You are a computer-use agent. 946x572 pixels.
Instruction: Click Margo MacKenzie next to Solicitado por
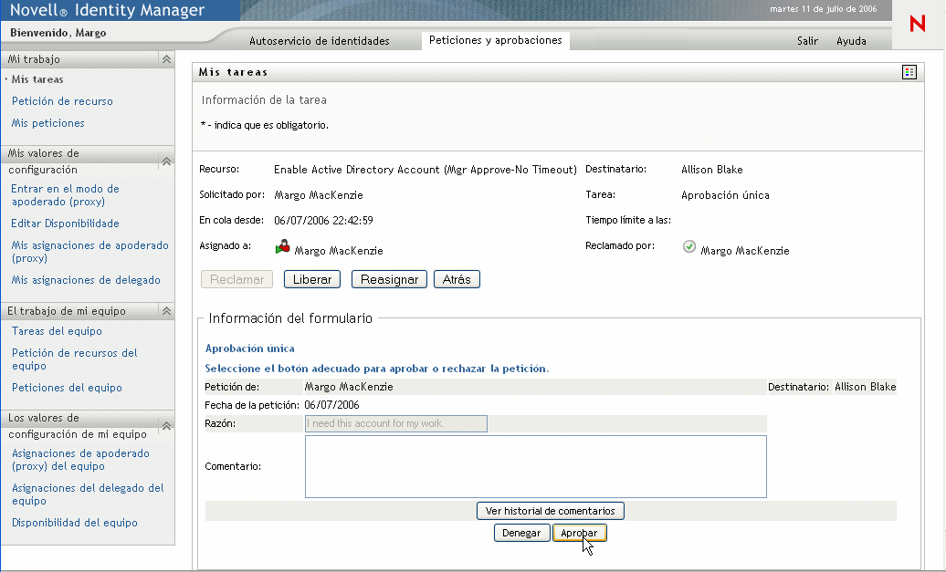pyautogui.click(x=319, y=195)
